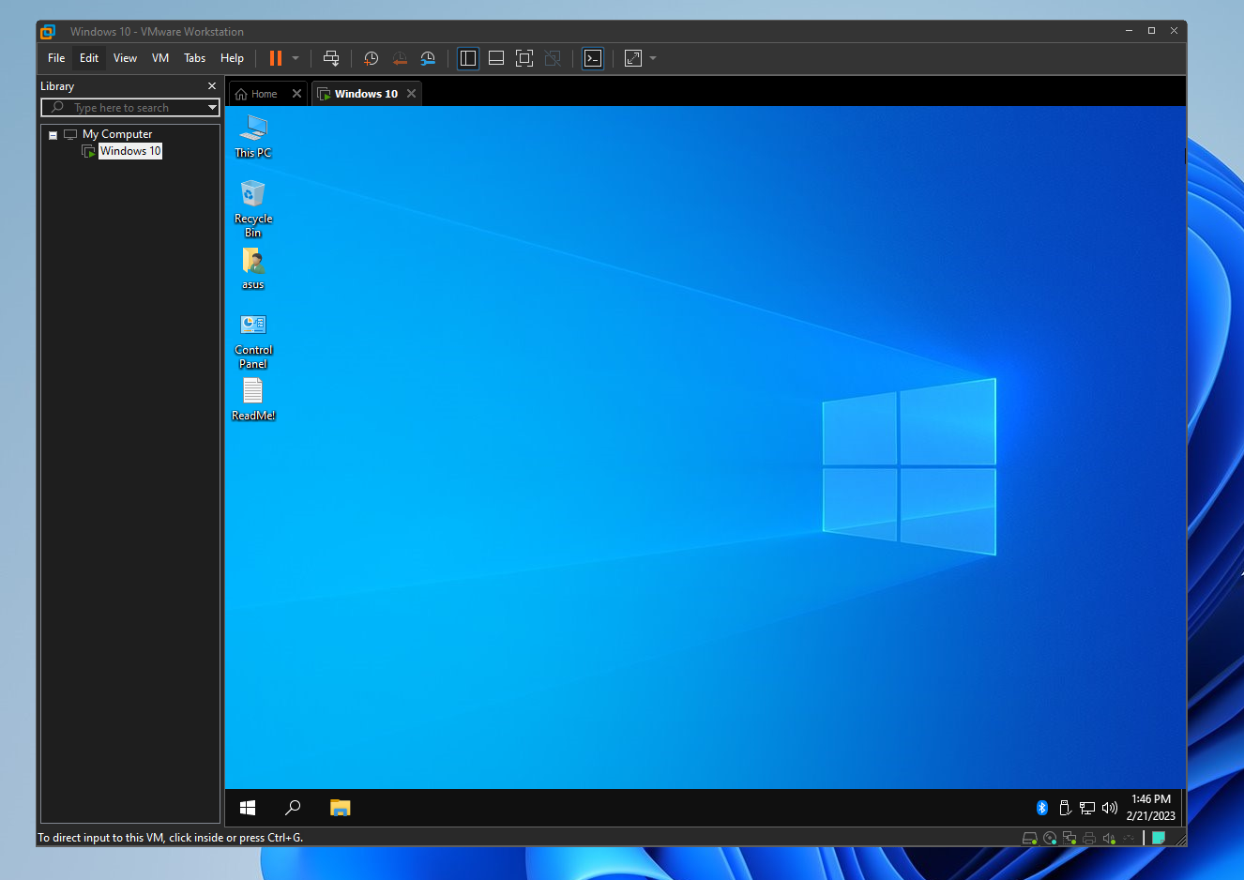1244x880 pixels.
Task: Click the printer device status icon
Action: pyautogui.click(x=1089, y=839)
